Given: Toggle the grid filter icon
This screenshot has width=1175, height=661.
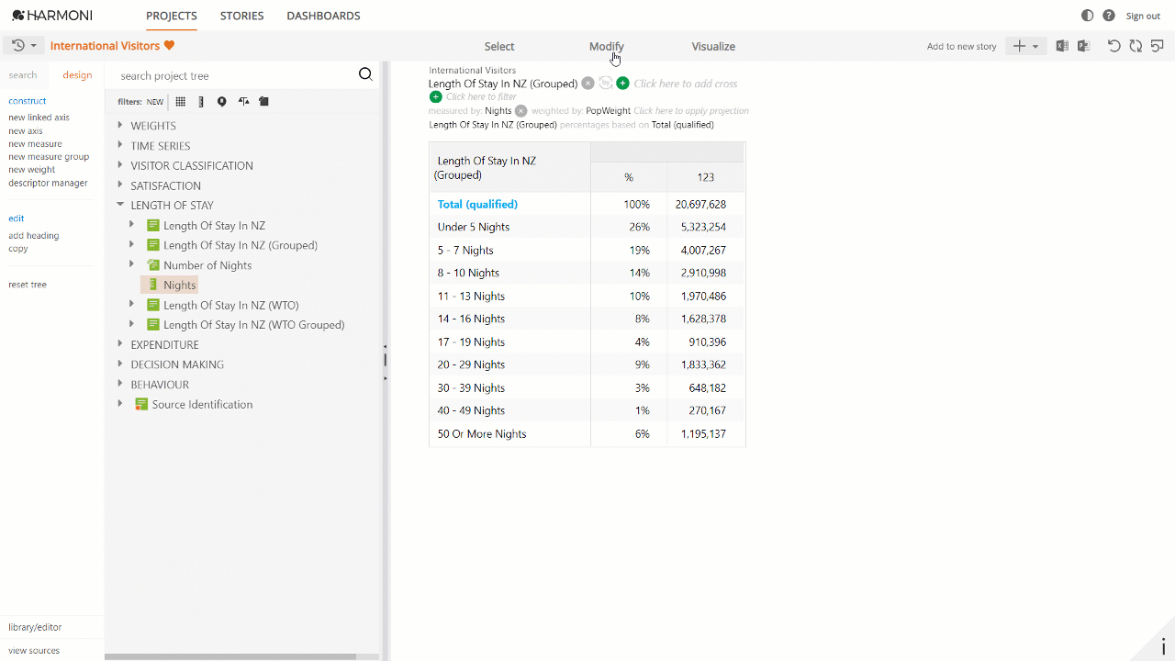Looking at the screenshot, I should pyautogui.click(x=181, y=102).
